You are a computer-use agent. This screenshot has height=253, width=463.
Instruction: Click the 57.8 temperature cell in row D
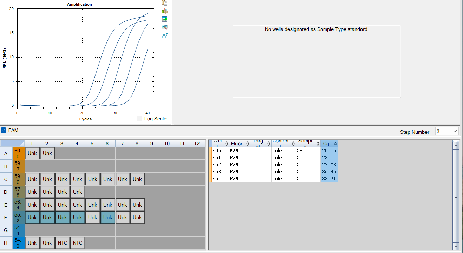(x=18, y=192)
